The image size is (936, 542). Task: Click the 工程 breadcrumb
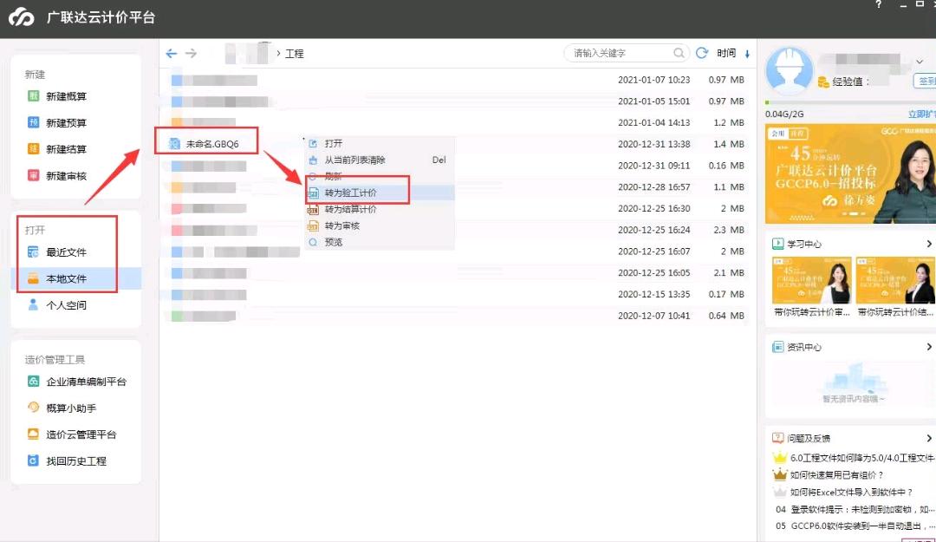click(295, 54)
